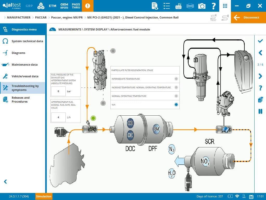Go to next system display page
266x200 pixels.
pyautogui.click(x=260, y=76)
